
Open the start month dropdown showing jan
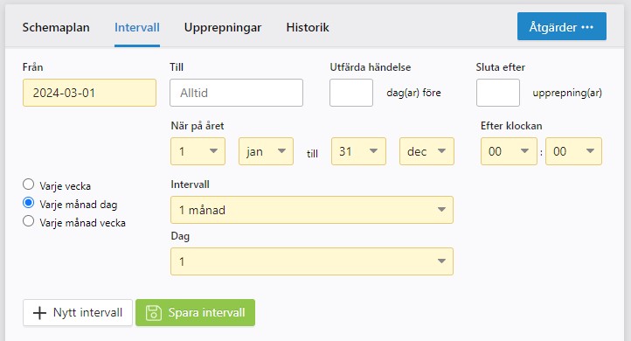266,151
